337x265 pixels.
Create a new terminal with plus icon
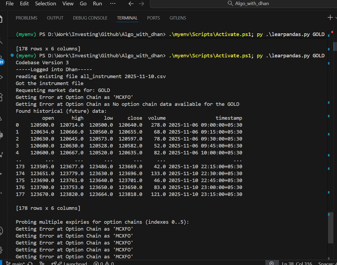(330, 18)
